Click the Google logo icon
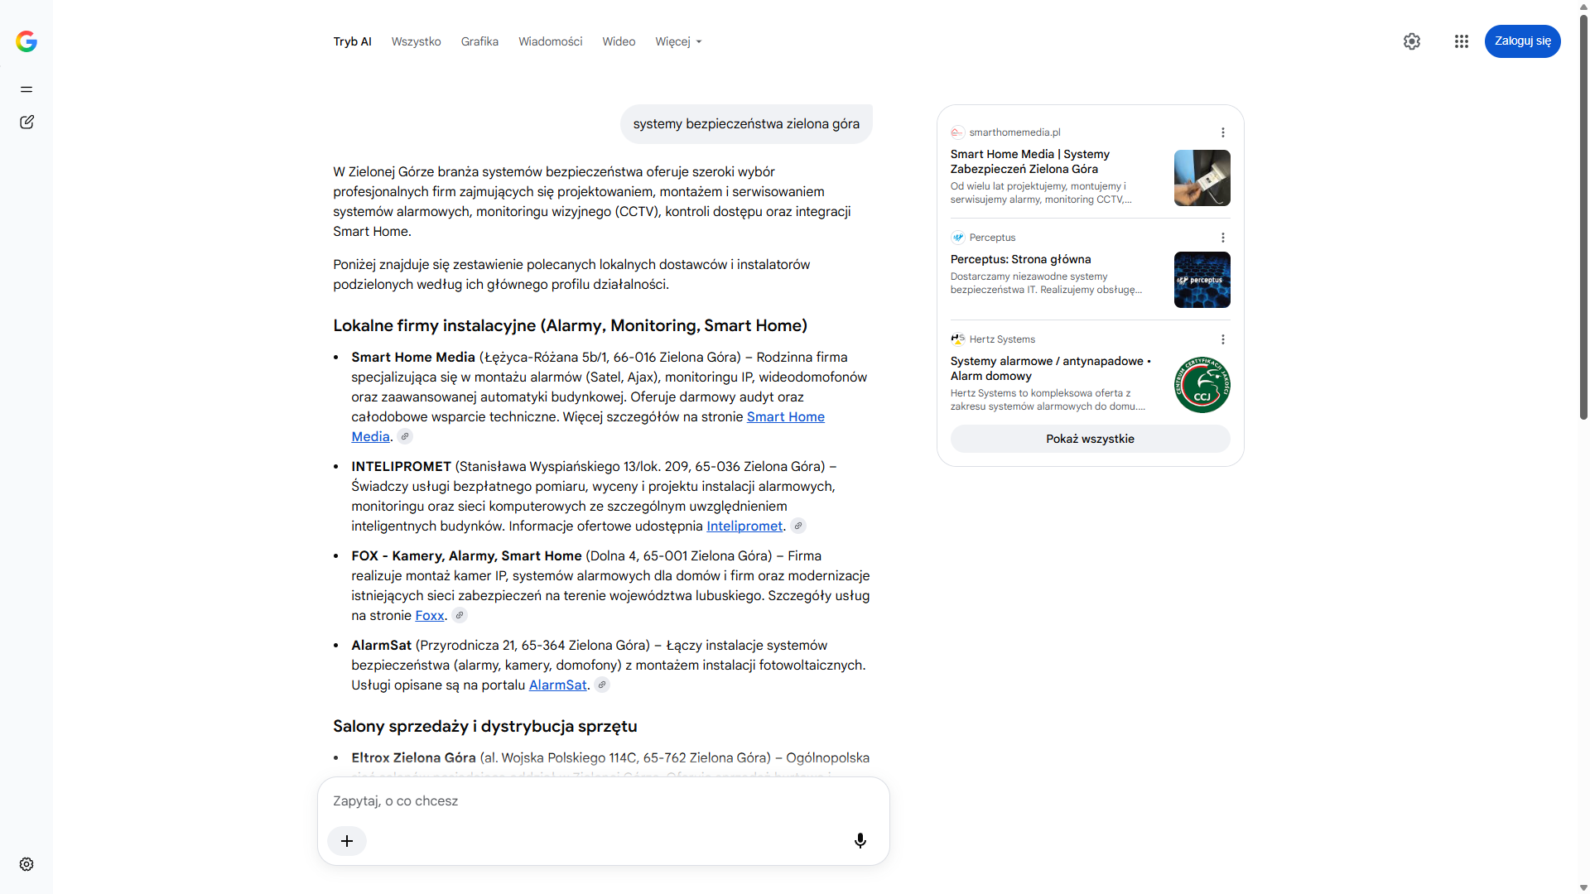Image resolution: width=1590 pixels, height=894 pixels. (x=26, y=41)
